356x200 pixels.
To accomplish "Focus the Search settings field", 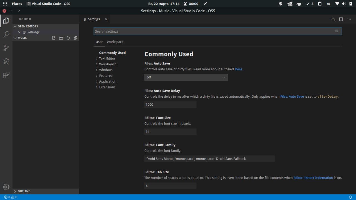I will click(217, 31).
